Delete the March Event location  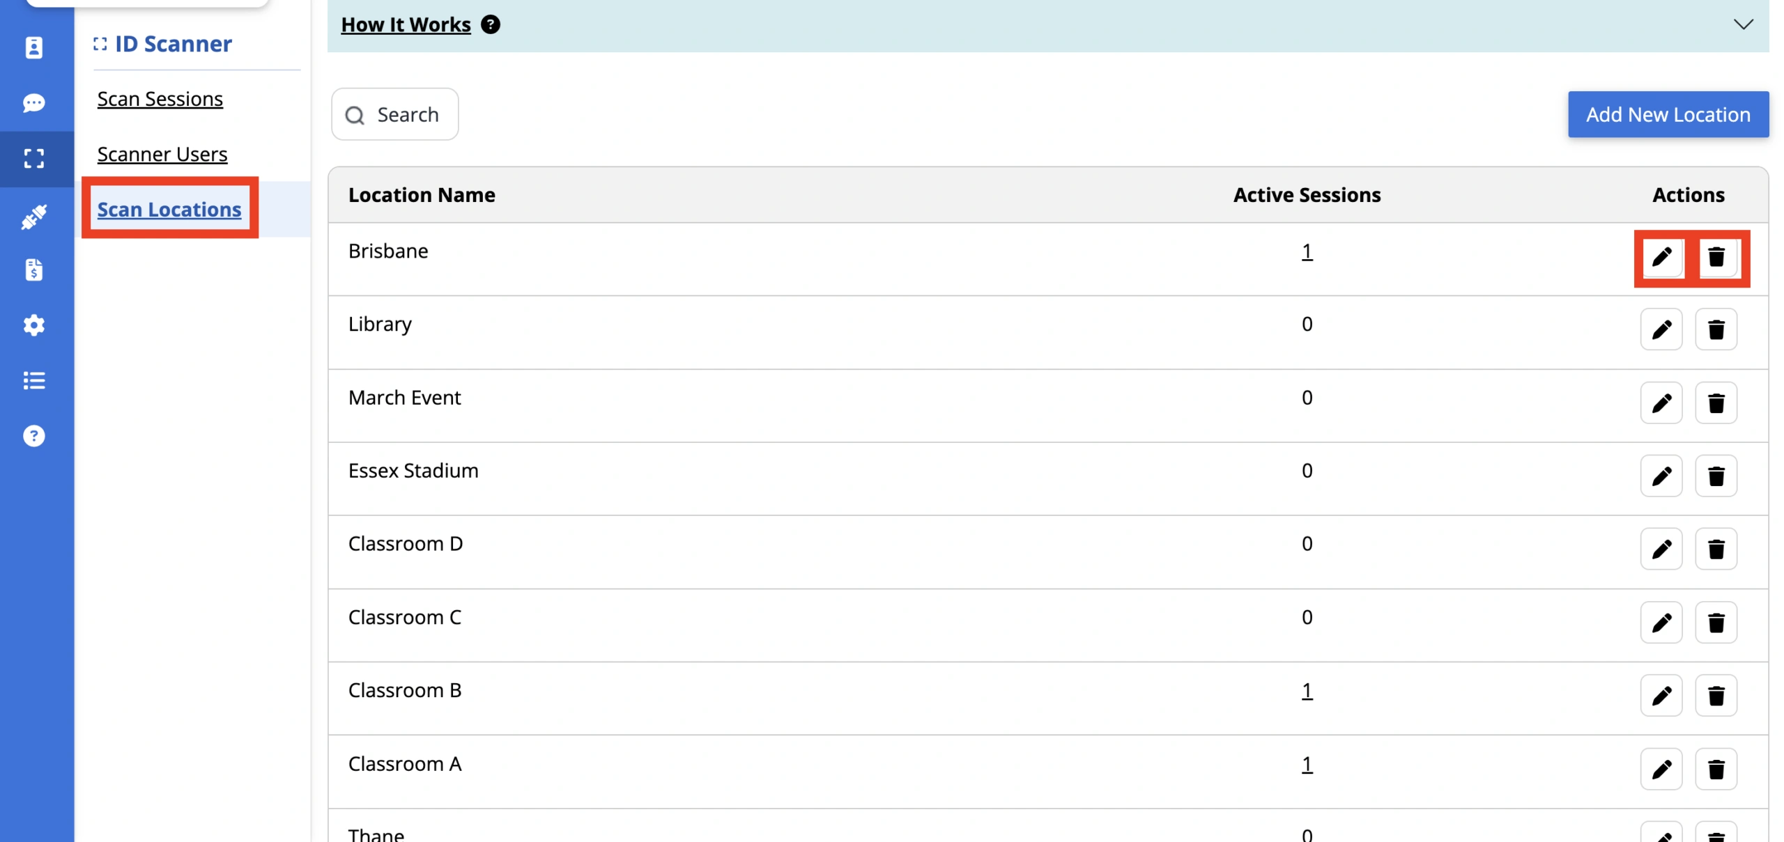[1716, 403]
